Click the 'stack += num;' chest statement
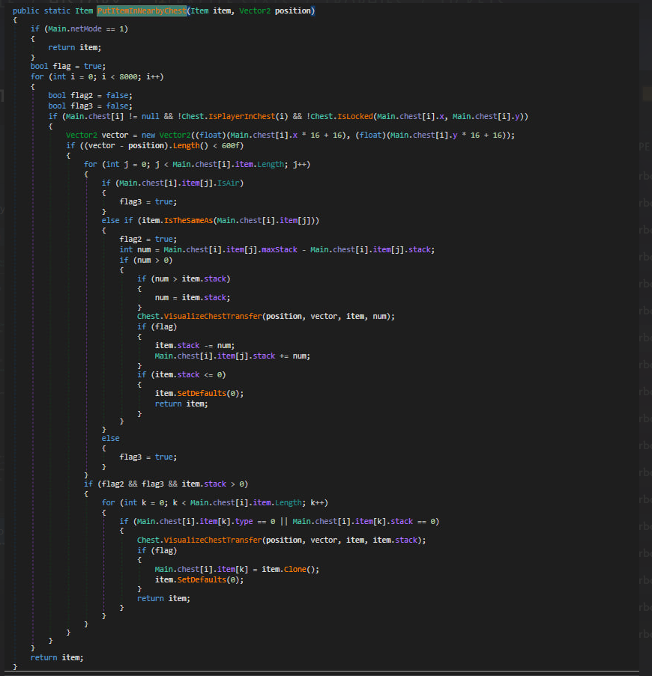The width and height of the screenshot is (652, 676). (281, 356)
